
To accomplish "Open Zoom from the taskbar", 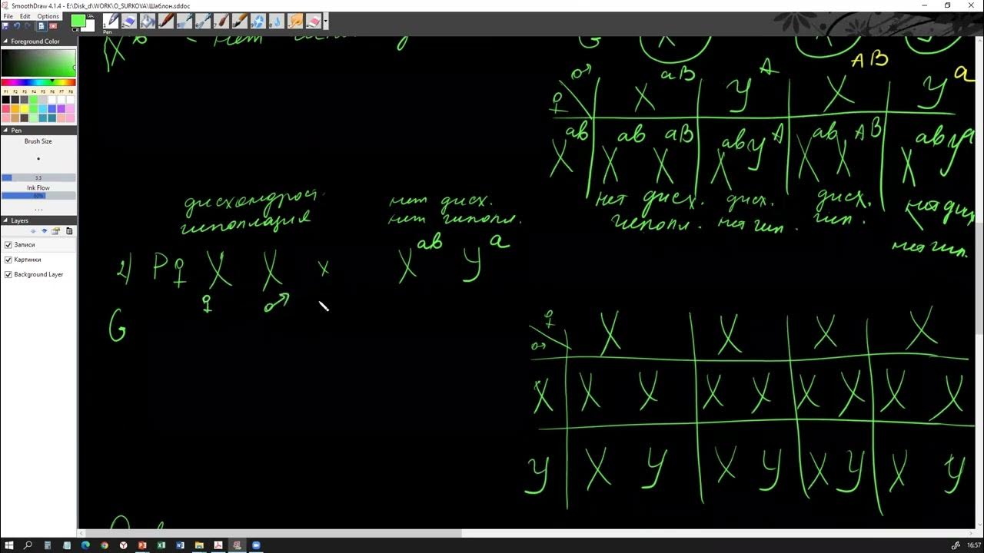I will click(x=256, y=545).
